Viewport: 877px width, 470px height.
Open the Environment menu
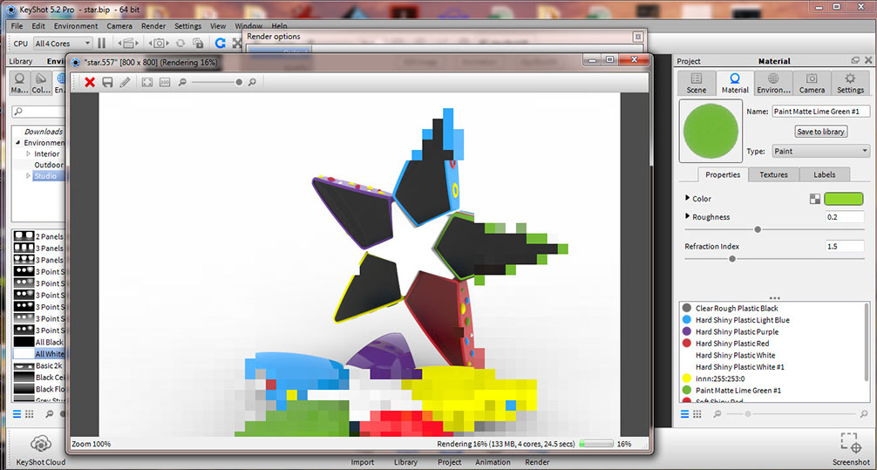(76, 26)
